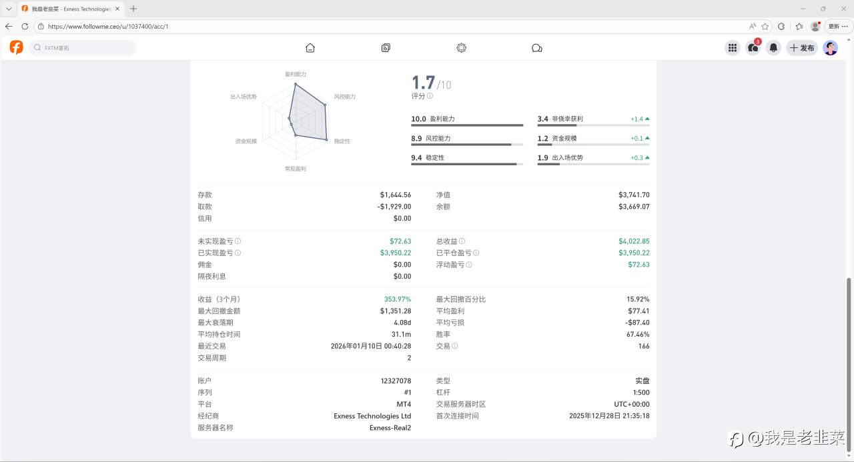Click the Community icon in the navigation bar
The width and height of the screenshot is (854, 462).
pyautogui.click(x=461, y=47)
